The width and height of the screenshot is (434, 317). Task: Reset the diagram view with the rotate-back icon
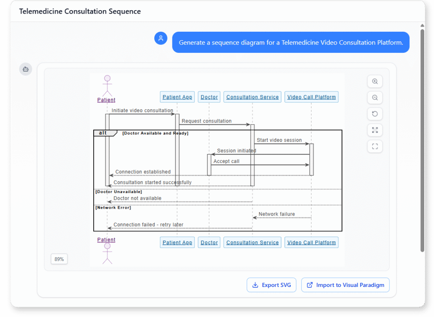point(375,113)
